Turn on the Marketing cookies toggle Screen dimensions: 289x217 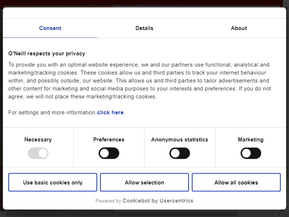coord(251,153)
